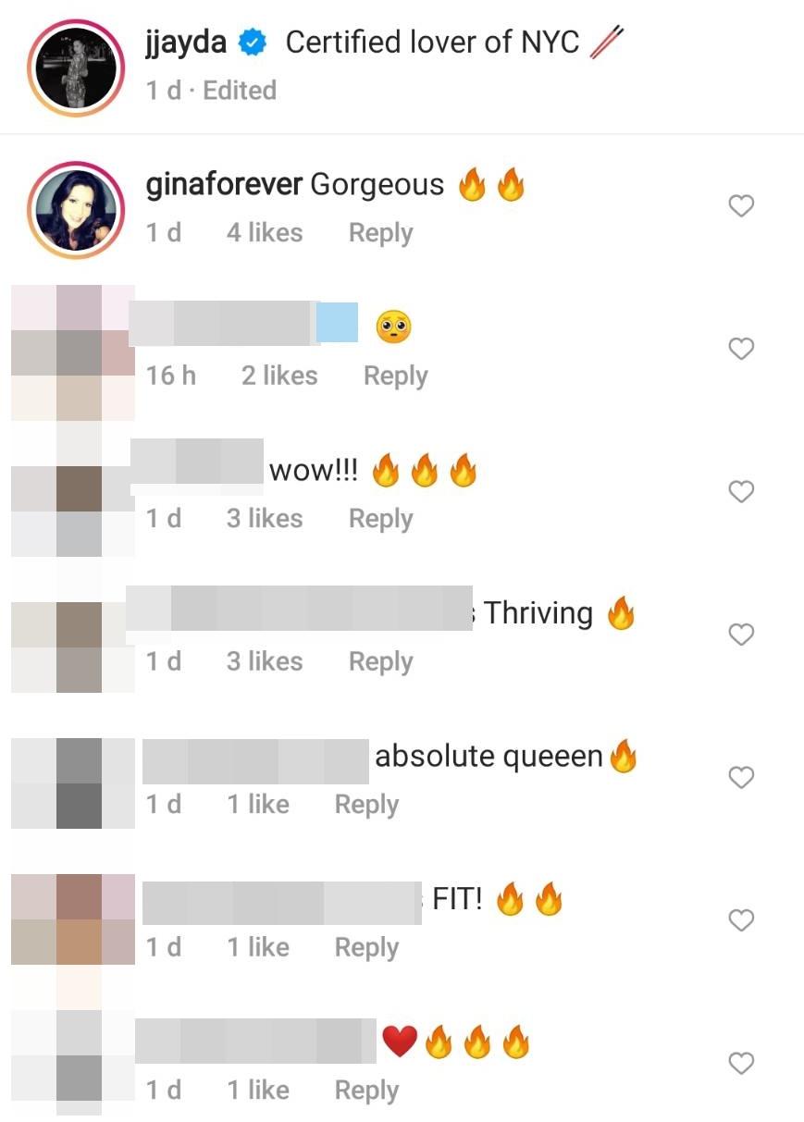Heart the "absolute queeen" comment
The height and width of the screenshot is (1122, 804).
[741, 778]
